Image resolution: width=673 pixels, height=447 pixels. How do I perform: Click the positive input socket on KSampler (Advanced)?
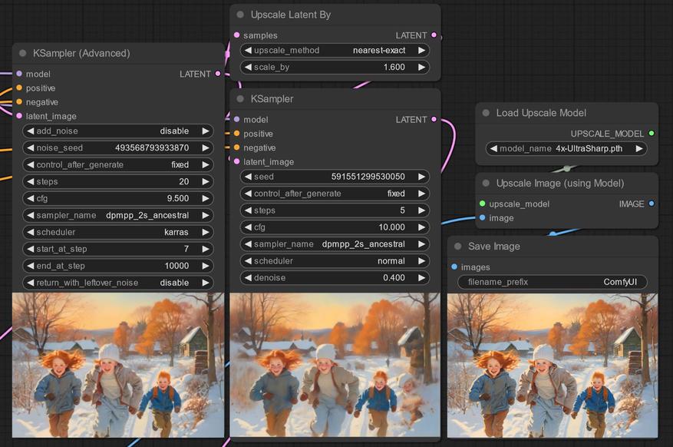click(x=19, y=88)
